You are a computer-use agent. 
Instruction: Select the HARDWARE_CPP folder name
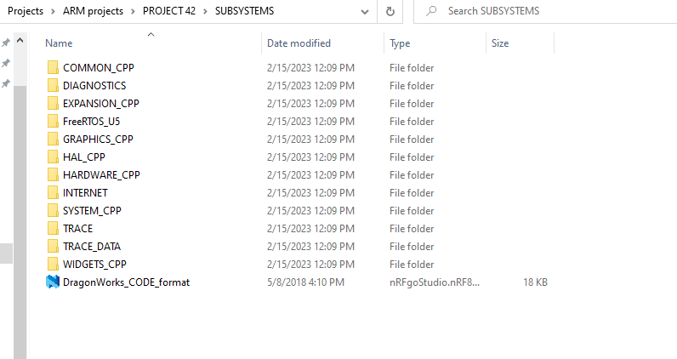coord(101,175)
